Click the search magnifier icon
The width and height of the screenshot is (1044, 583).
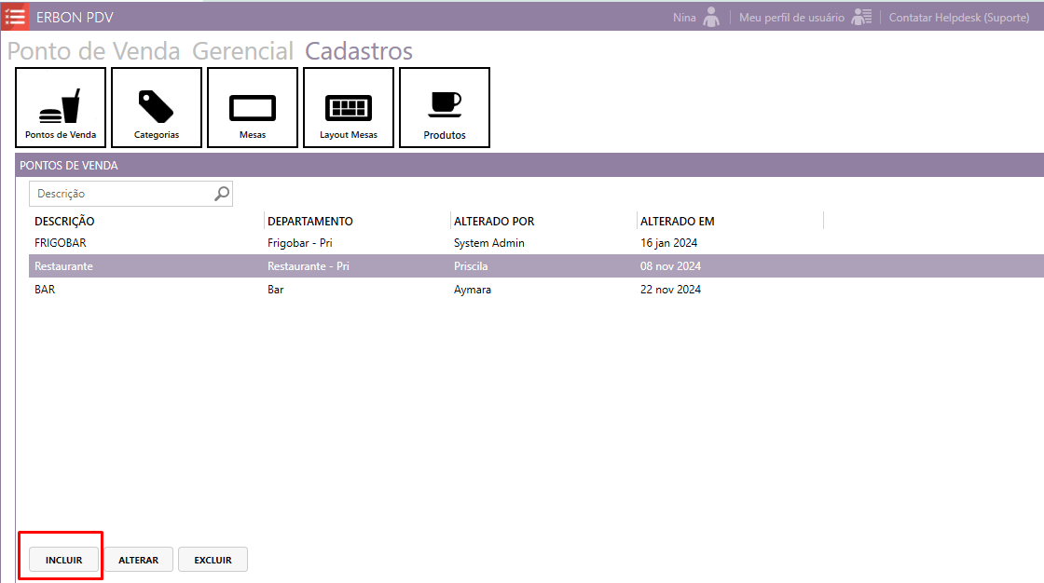pyautogui.click(x=222, y=194)
